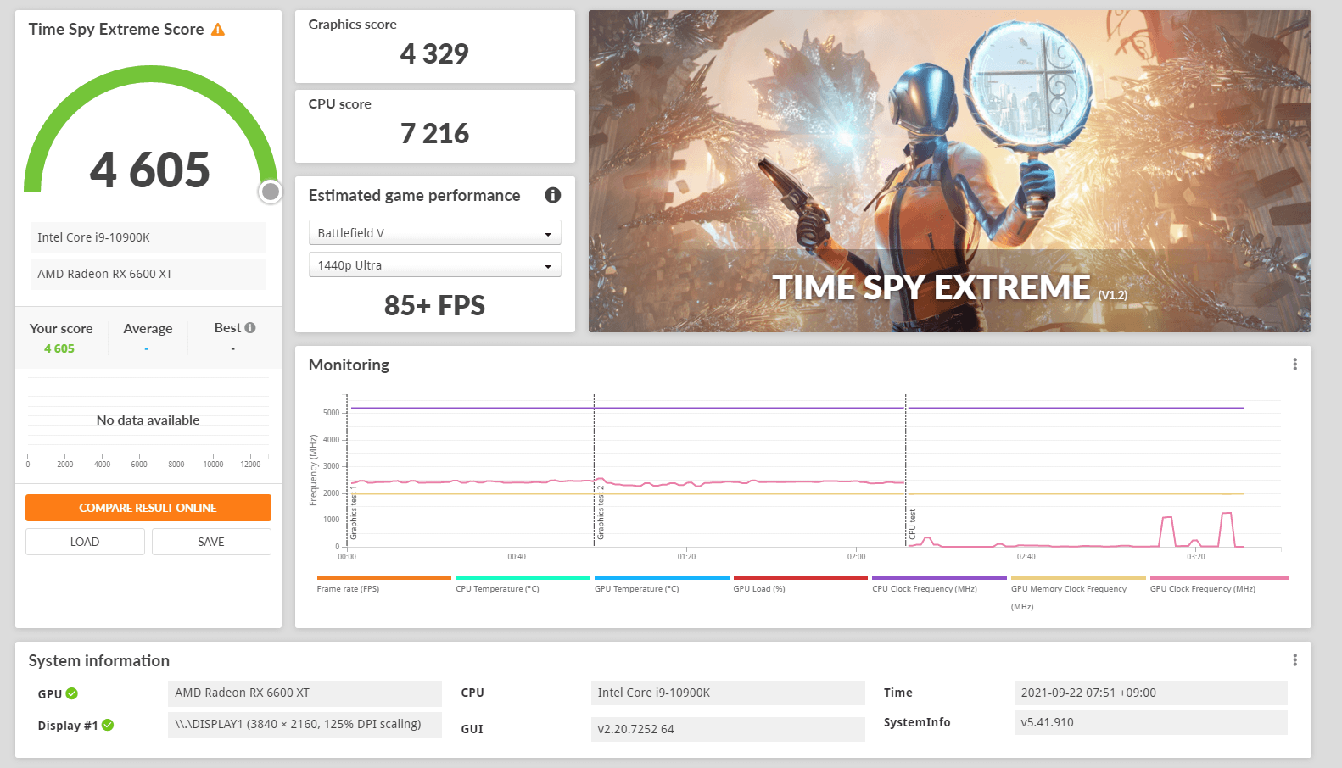The width and height of the screenshot is (1342, 768).
Task: Click the 85+ FPS estimate
Action: (x=434, y=305)
